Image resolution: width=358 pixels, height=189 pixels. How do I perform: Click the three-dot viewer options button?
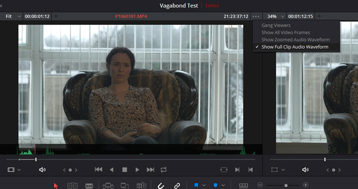point(256,16)
